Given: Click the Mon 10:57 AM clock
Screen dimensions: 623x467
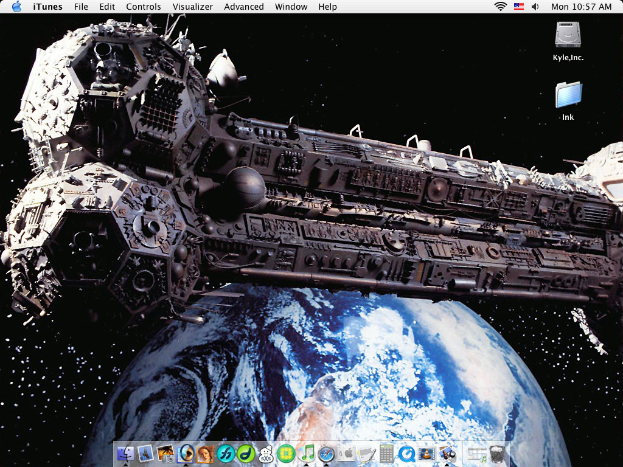Looking at the screenshot, I should 581,6.
